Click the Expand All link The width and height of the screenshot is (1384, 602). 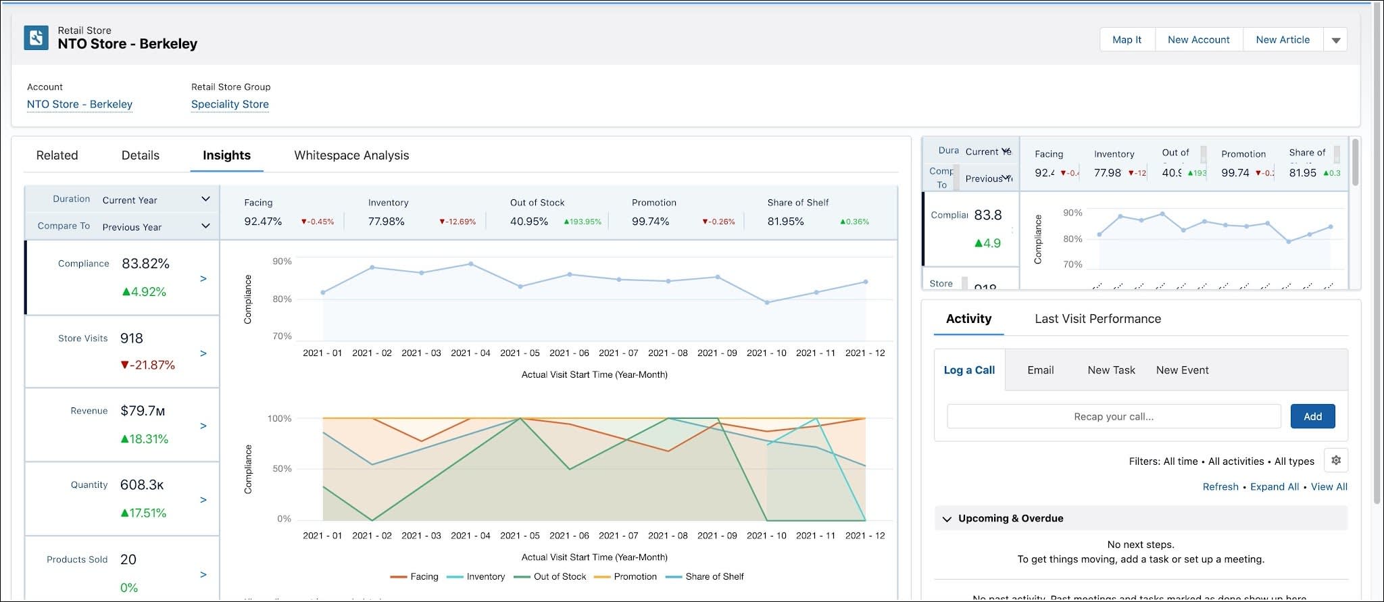(x=1275, y=486)
